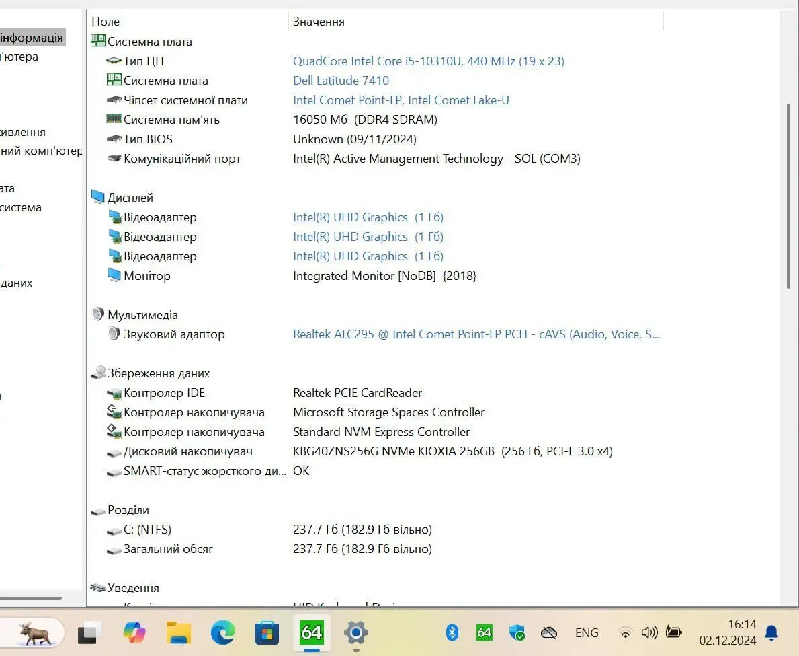Click the Bluetooth tray icon
799x656 pixels.
452,632
